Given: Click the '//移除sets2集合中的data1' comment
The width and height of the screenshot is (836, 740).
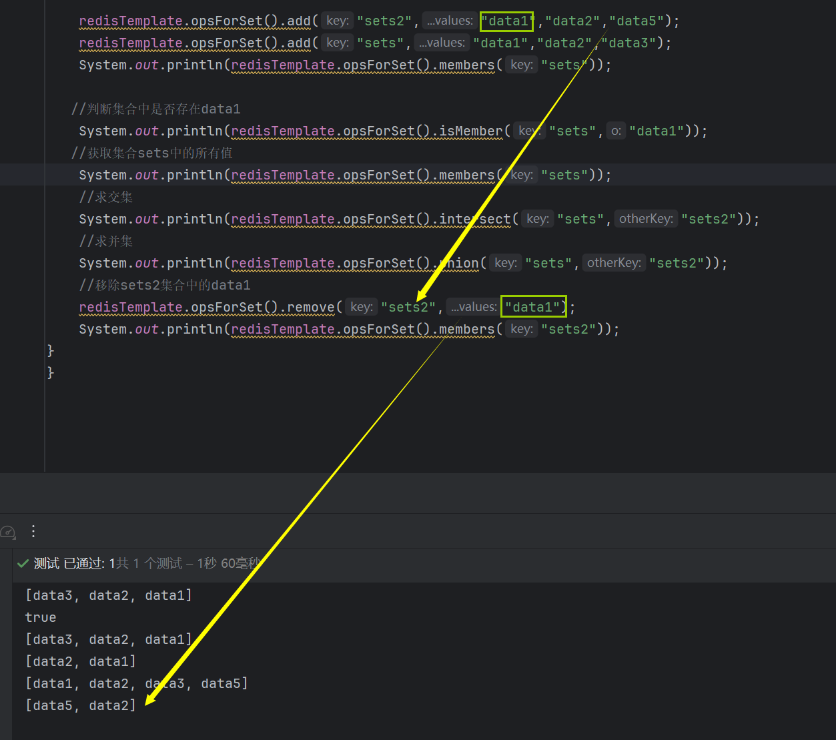Looking at the screenshot, I should point(165,286).
